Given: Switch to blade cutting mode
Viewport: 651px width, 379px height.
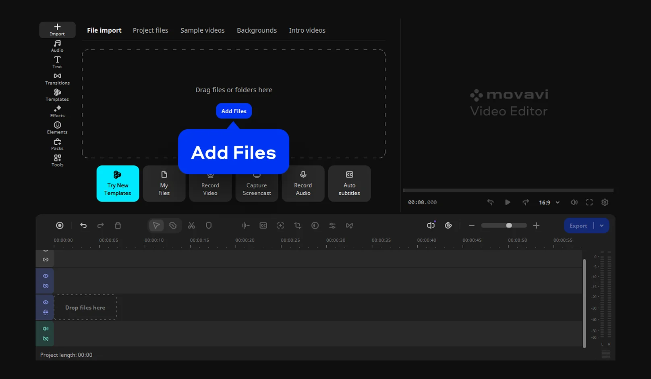Looking at the screenshot, I should coord(173,225).
